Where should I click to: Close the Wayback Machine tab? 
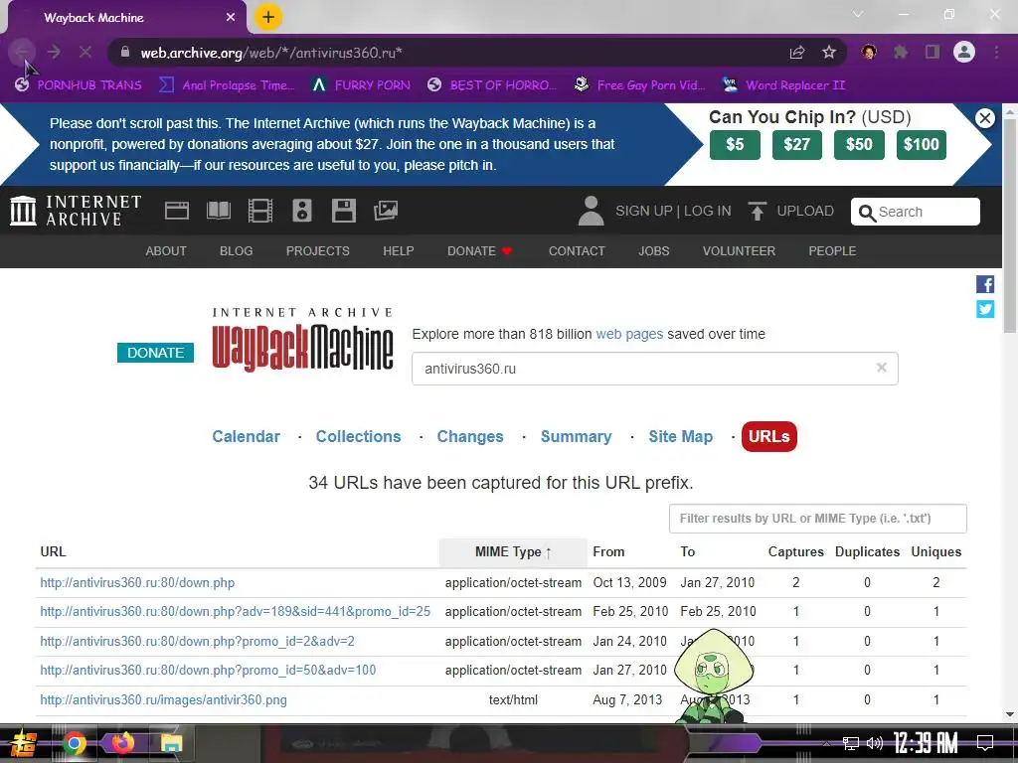[x=231, y=18]
